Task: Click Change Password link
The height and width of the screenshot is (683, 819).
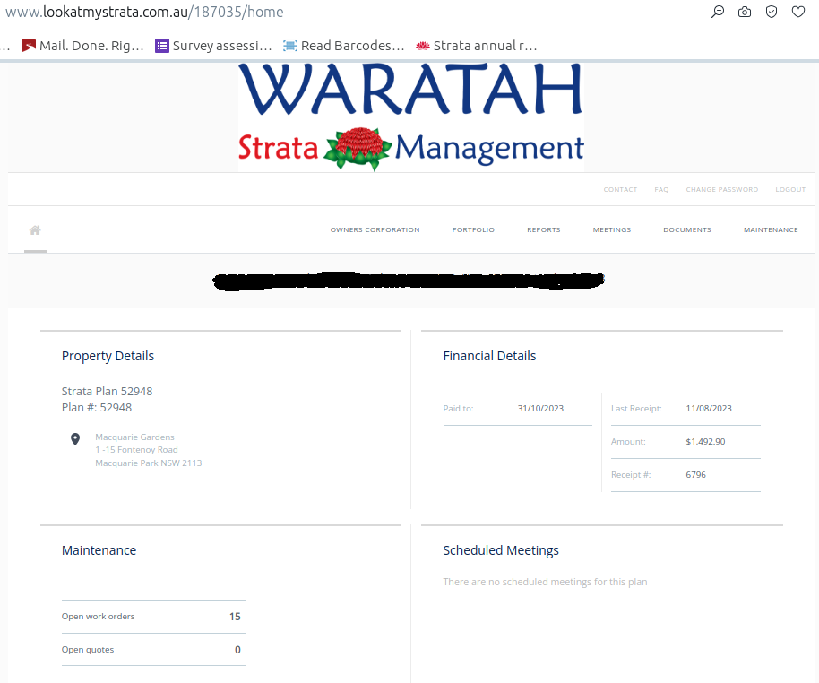Action: coord(722,190)
